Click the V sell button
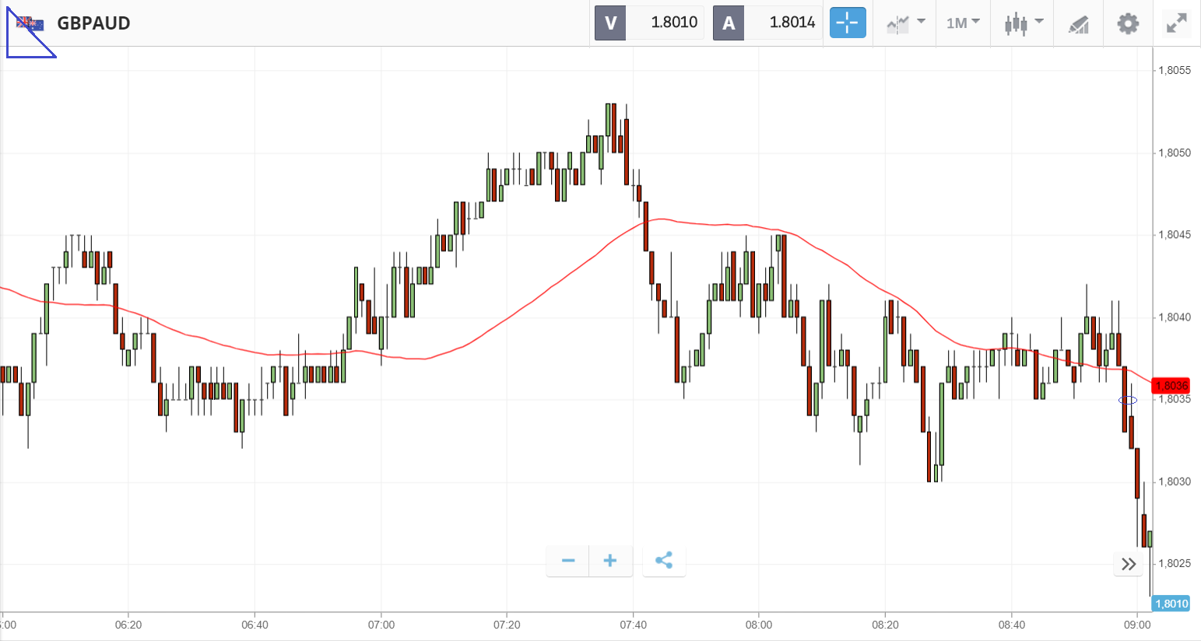The image size is (1201, 641). (x=610, y=23)
